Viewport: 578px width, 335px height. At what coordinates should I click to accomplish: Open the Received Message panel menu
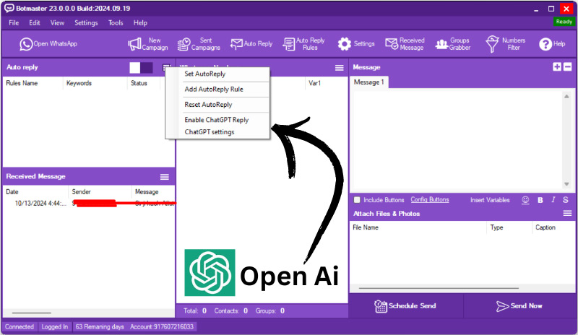(165, 177)
